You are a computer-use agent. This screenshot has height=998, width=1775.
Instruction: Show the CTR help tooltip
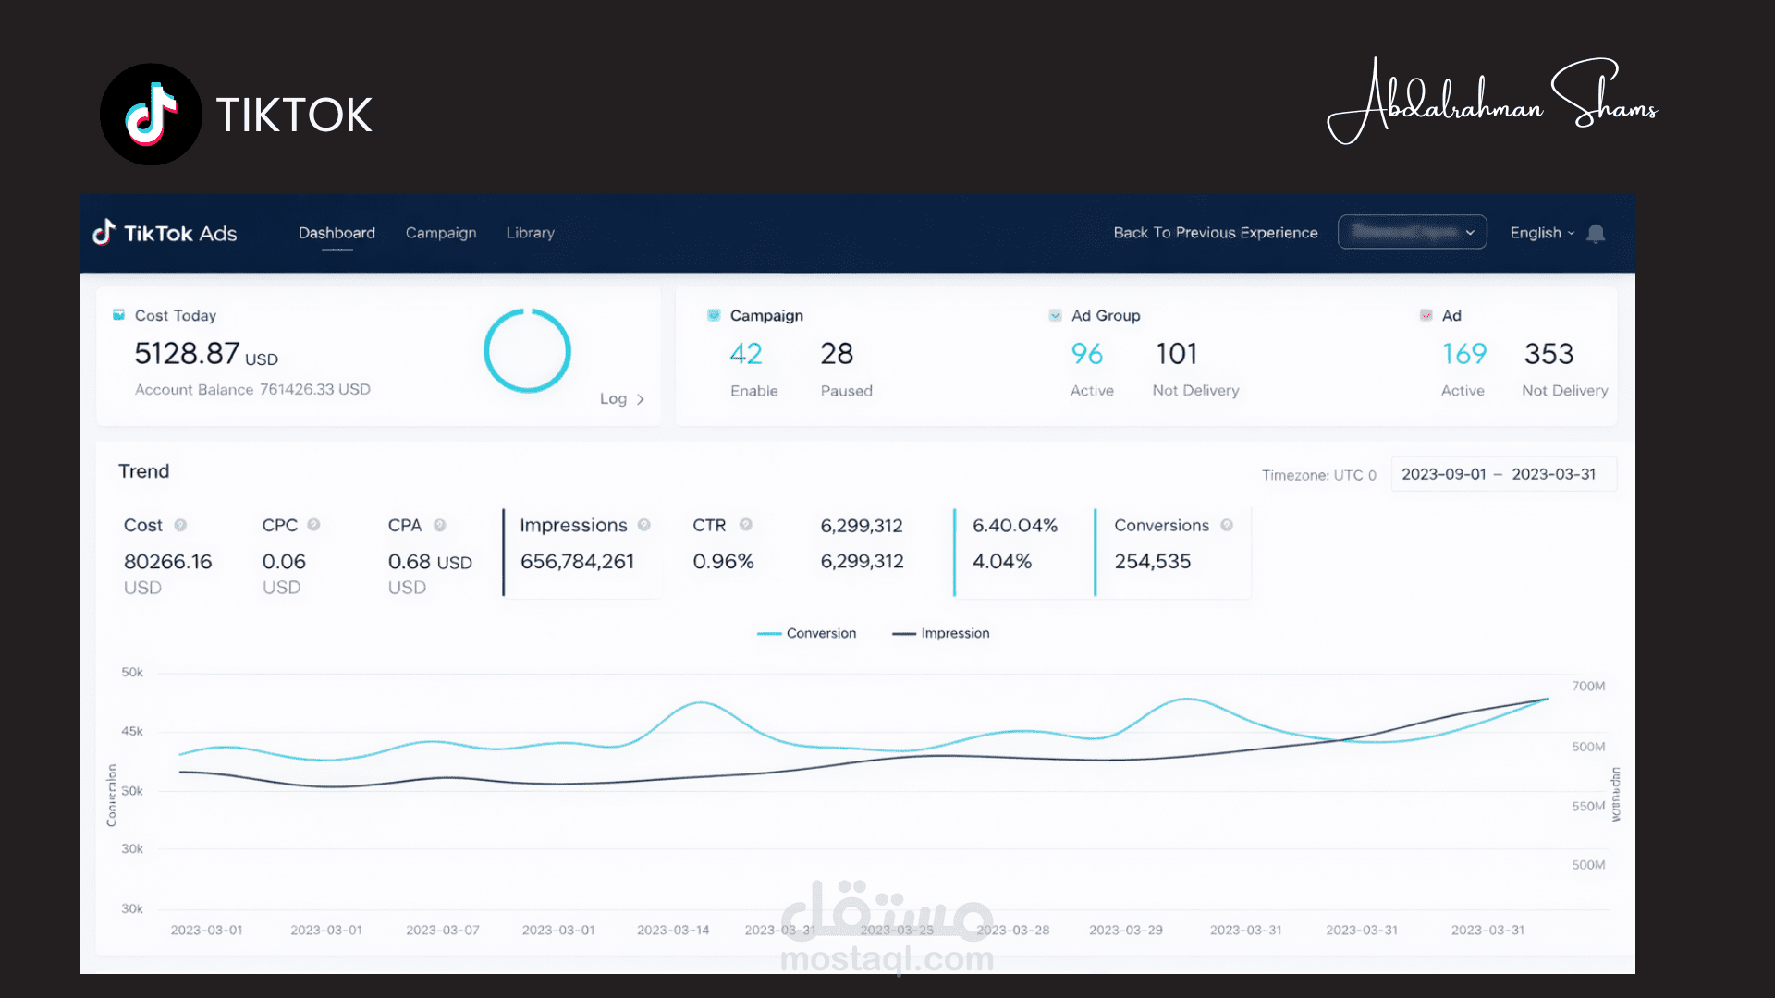pyautogui.click(x=746, y=525)
